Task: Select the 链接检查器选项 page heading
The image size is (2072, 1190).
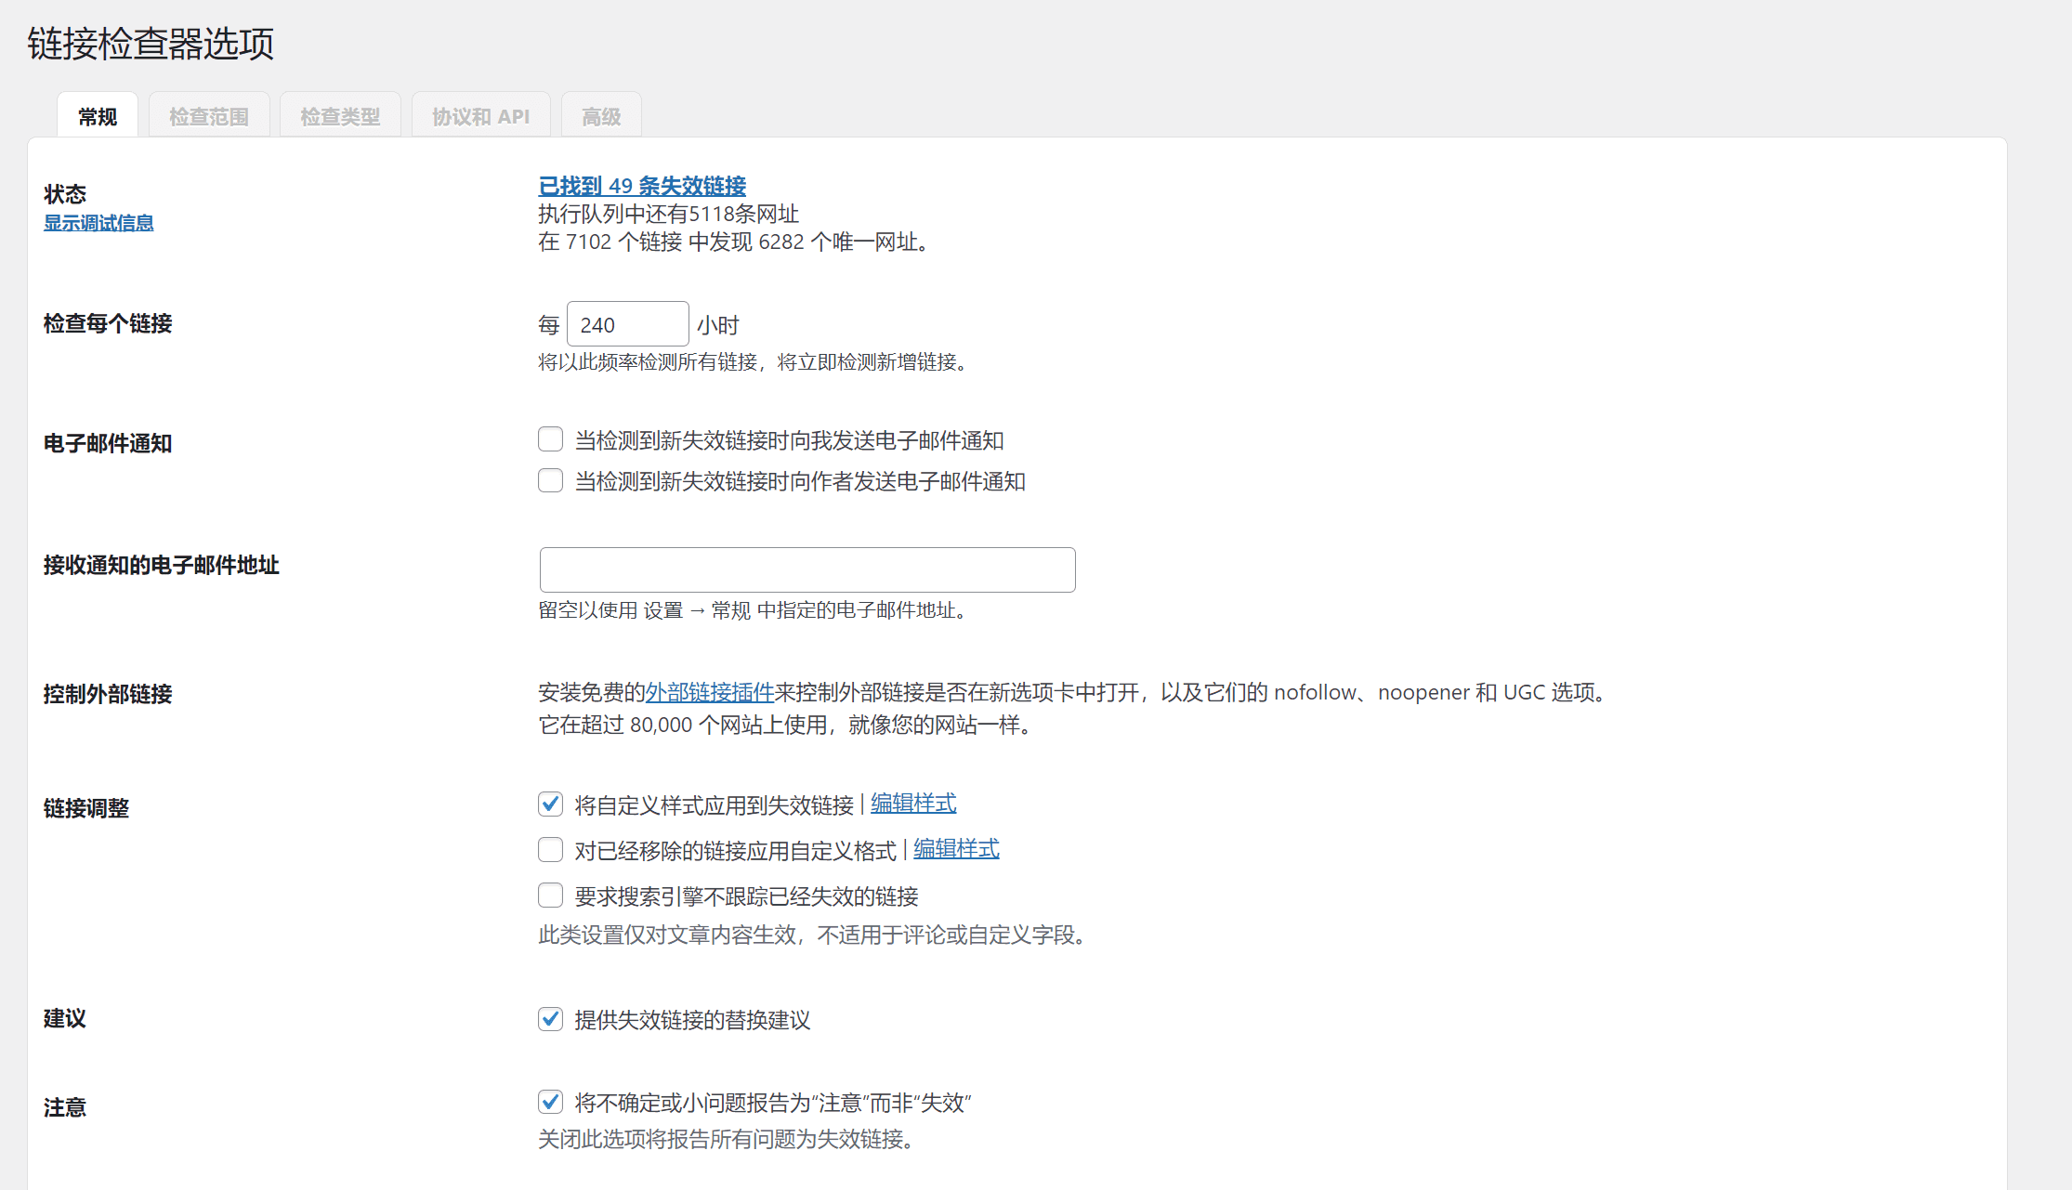Action: click(150, 44)
